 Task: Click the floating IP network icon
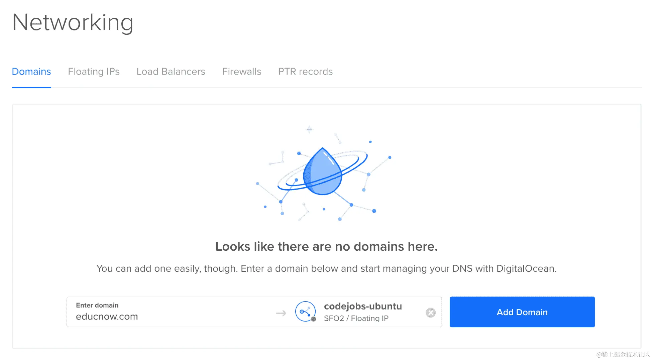click(x=305, y=311)
